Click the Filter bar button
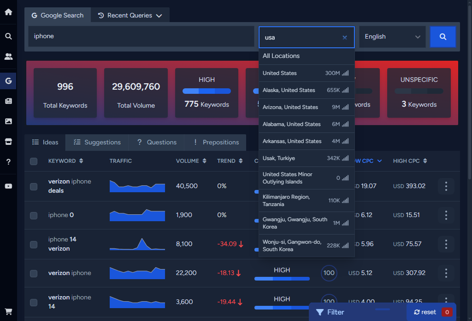The width and height of the screenshot is (472, 321). click(x=358, y=312)
